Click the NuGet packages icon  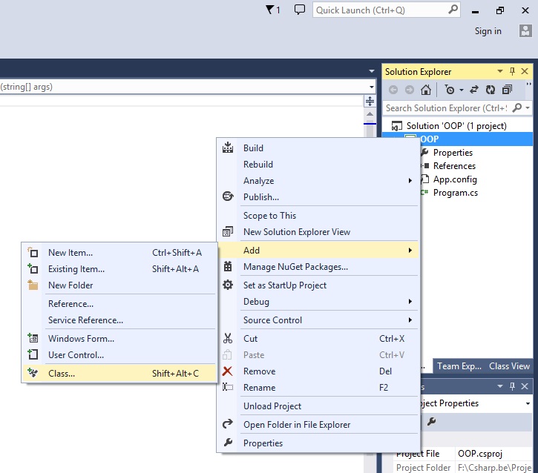pyautogui.click(x=228, y=266)
